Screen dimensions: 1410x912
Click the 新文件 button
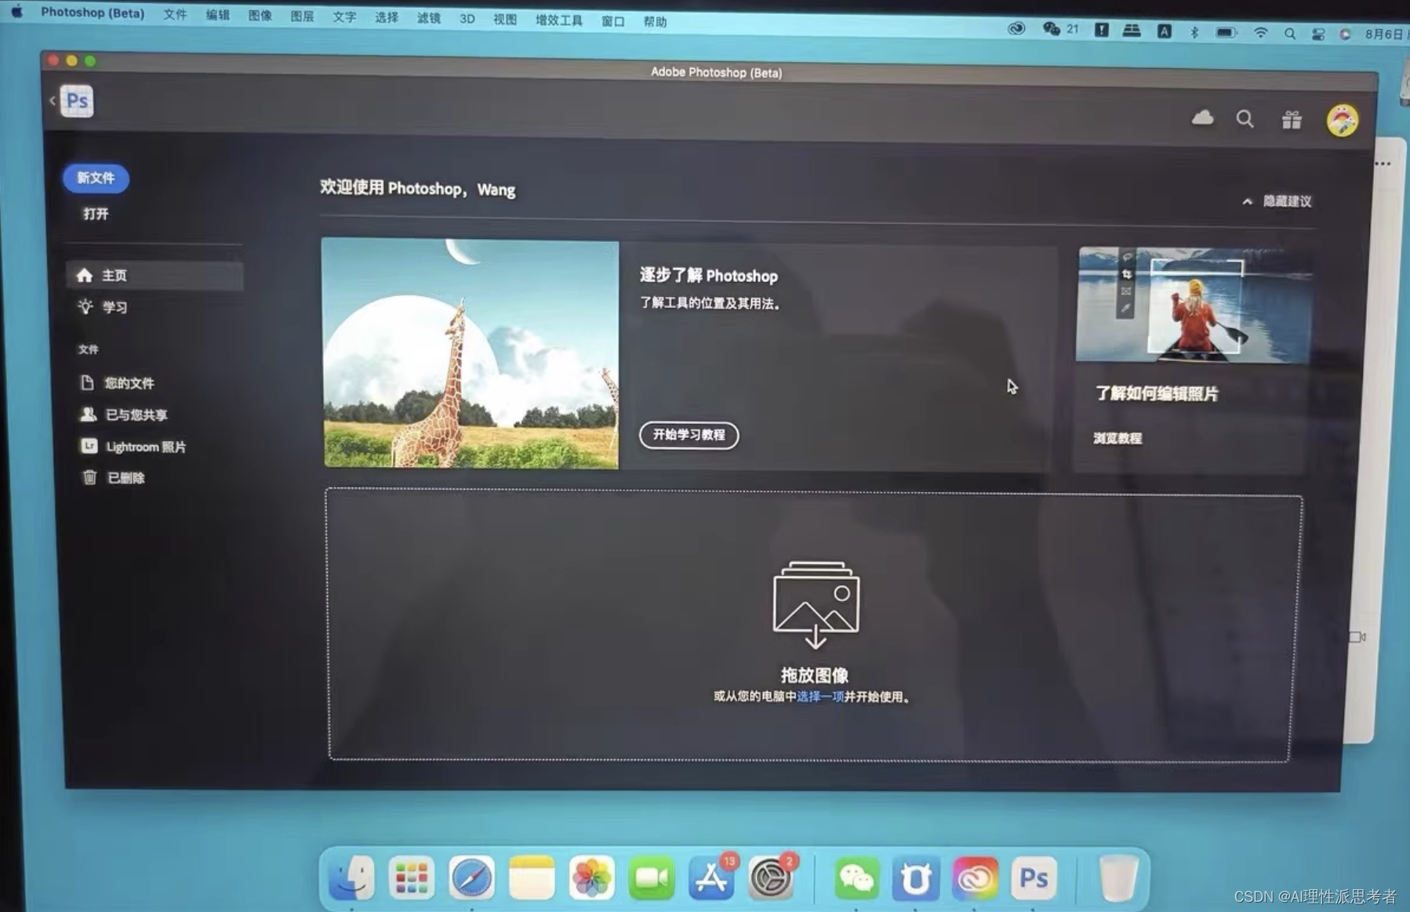click(96, 178)
